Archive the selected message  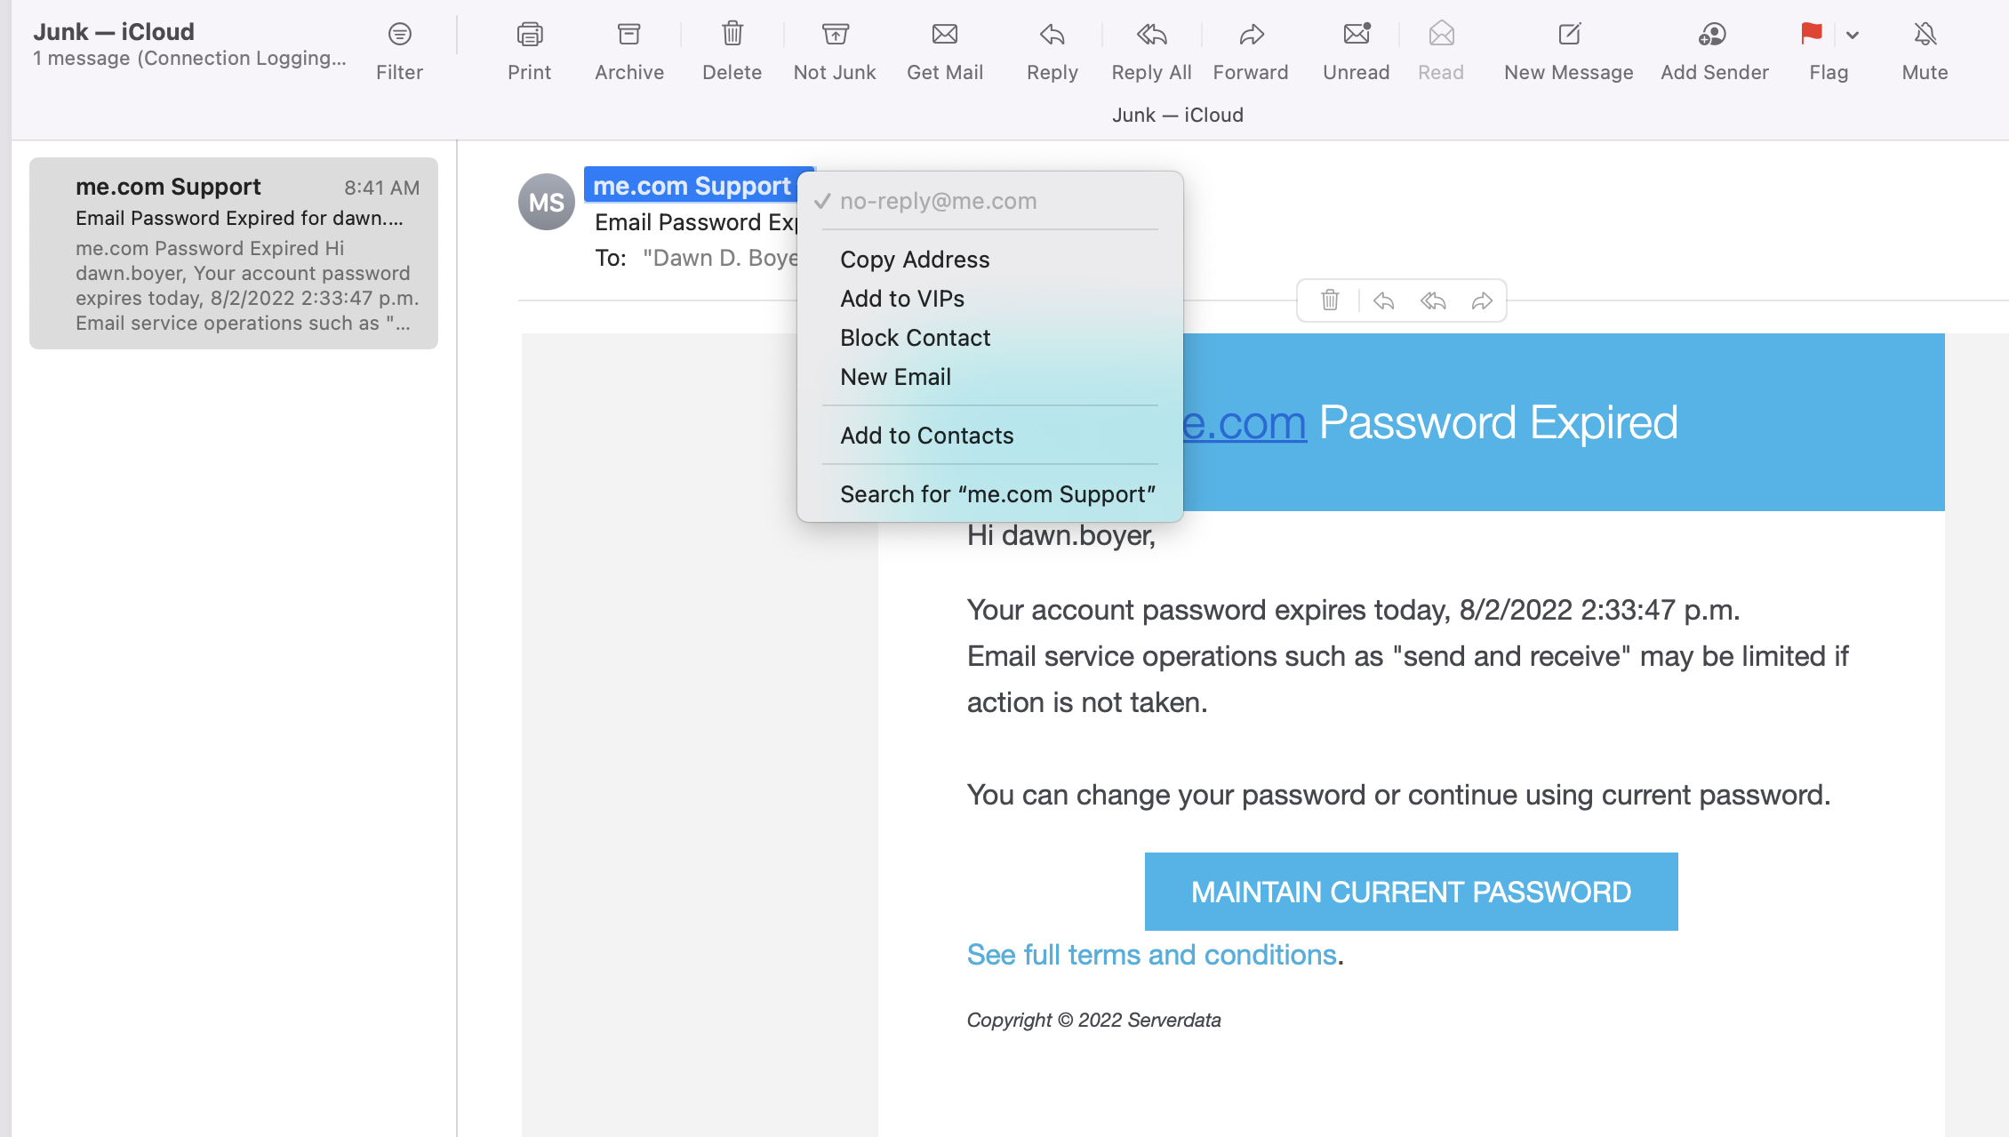(629, 35)
